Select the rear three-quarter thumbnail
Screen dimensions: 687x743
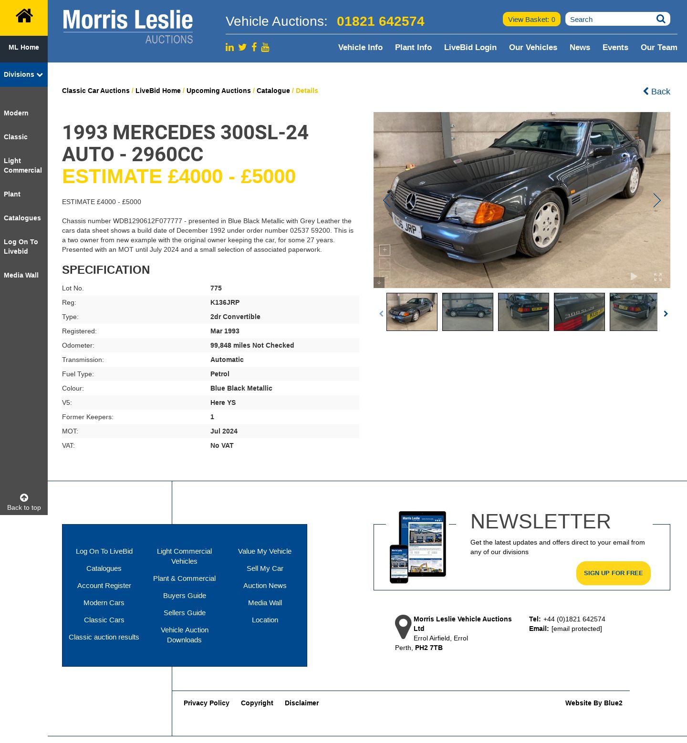coord(523,312)
